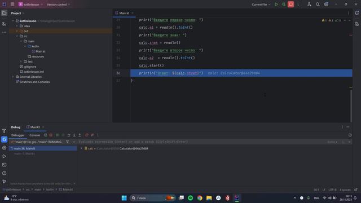Open the Services tool window icon
This screenshot has width=361, height=203.
coord(4,148)
